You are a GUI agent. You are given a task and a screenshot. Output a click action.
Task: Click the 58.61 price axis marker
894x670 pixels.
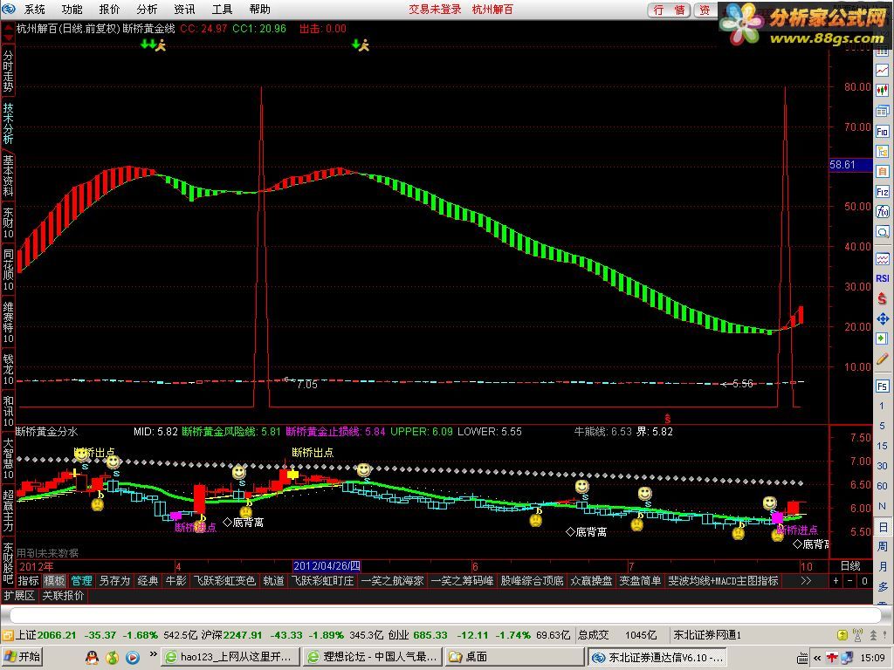click(850, 165)
